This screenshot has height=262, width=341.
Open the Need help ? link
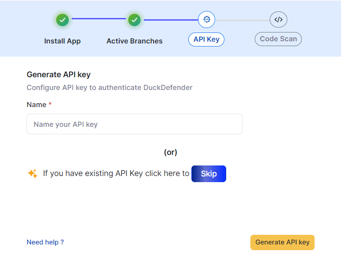pos(45,242)
